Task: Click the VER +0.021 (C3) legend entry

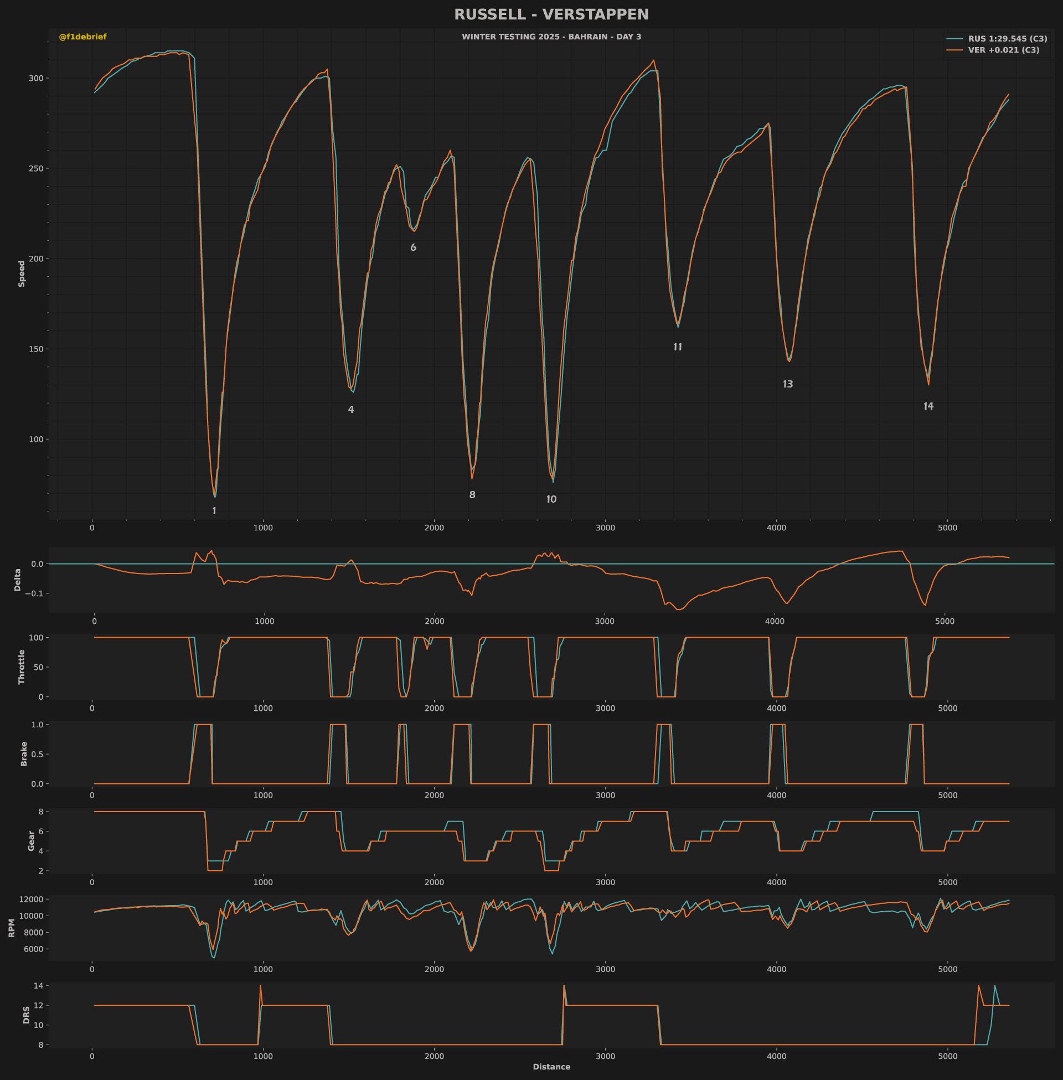Action: point(993,50)
